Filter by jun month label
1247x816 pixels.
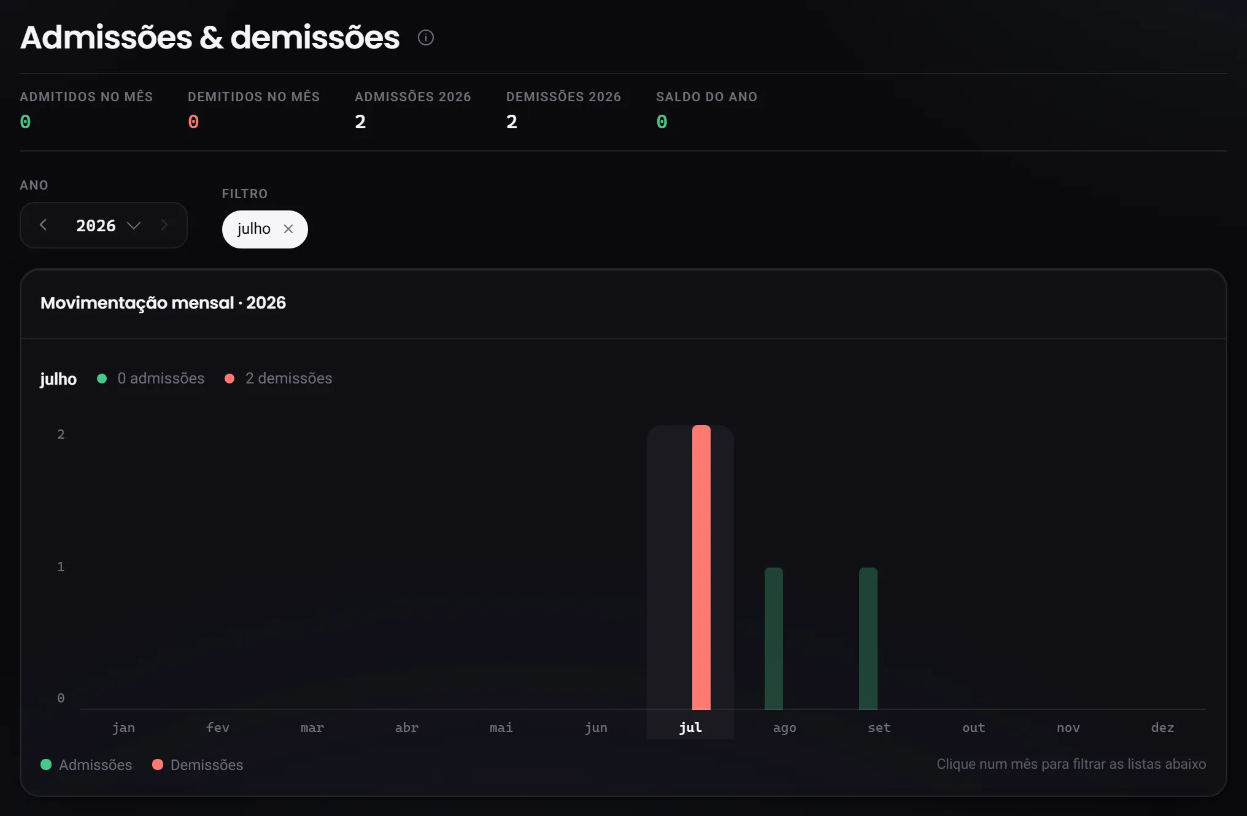(596, 728)
